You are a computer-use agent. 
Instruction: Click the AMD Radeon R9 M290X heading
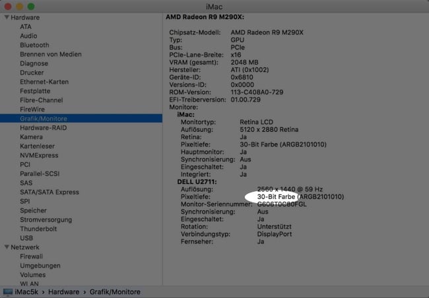click(205, 17)
